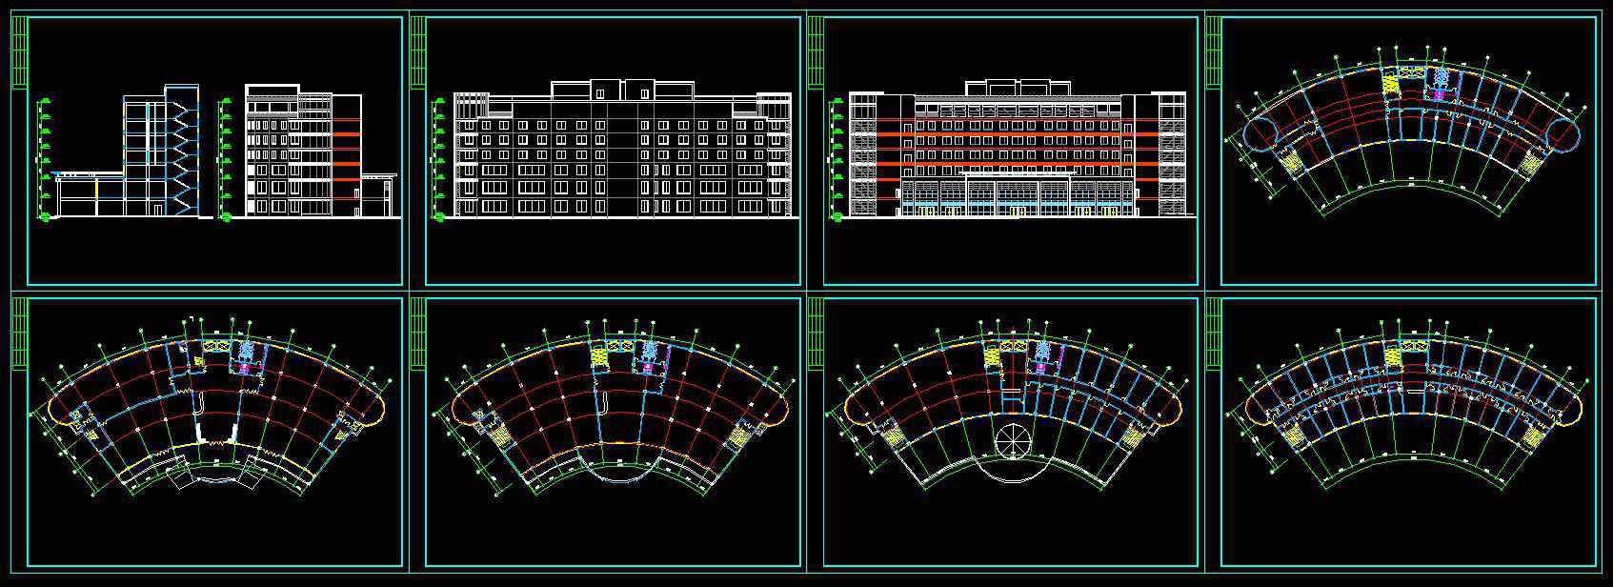The width and height of the screenshot is (1613, 587).
Task: Select the green title block strip of the first sheet
Action: pos(19,53)
